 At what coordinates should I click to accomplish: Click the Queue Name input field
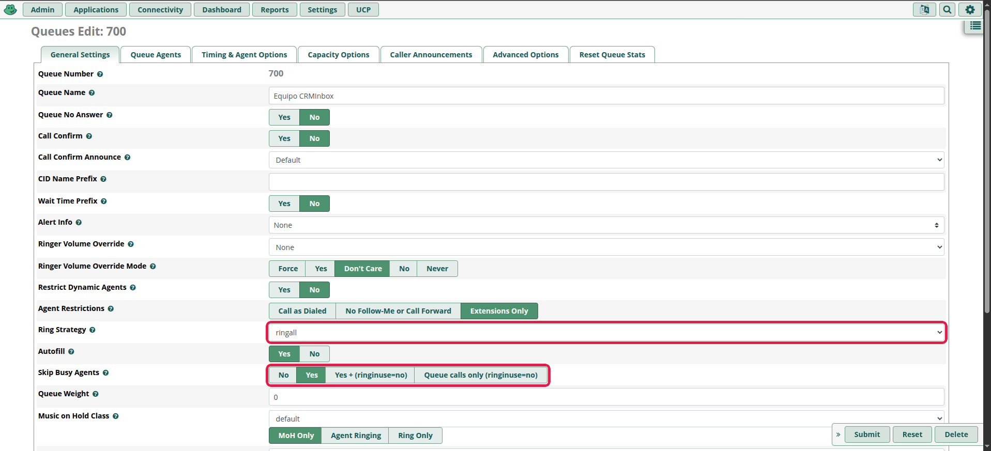606,96
